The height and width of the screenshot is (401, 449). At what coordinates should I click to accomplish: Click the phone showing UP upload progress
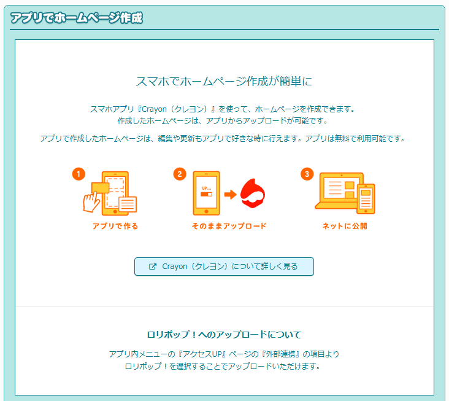coord(206,193)
